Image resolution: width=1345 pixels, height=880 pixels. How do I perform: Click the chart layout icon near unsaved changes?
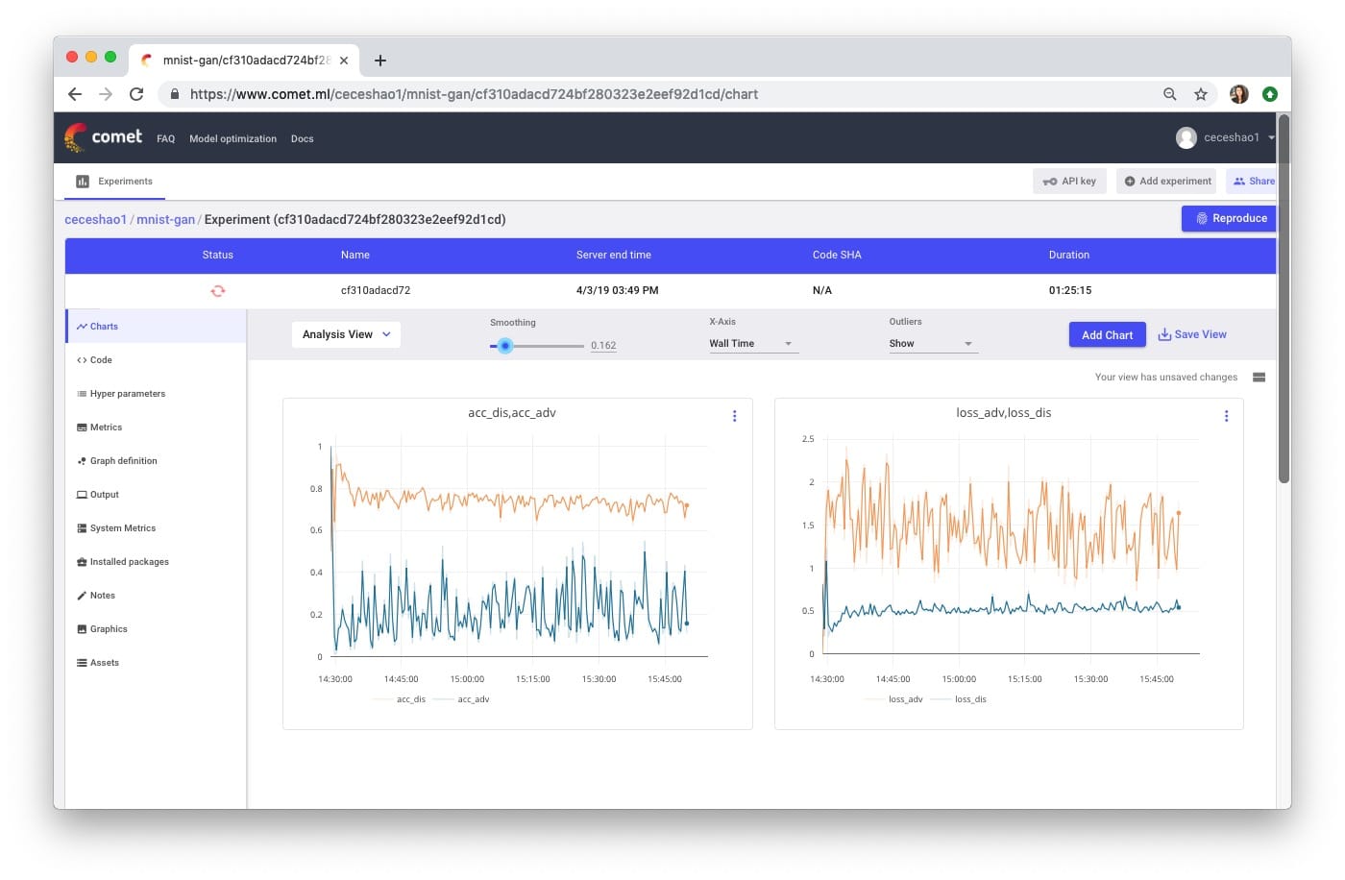point(1259,378)
